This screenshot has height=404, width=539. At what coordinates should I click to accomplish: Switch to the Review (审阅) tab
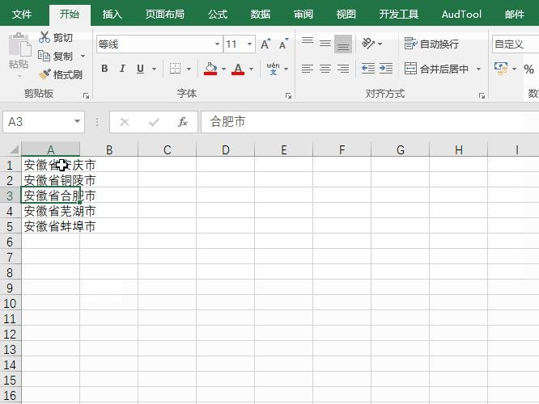pyautogui.click(x=303, y=14)
